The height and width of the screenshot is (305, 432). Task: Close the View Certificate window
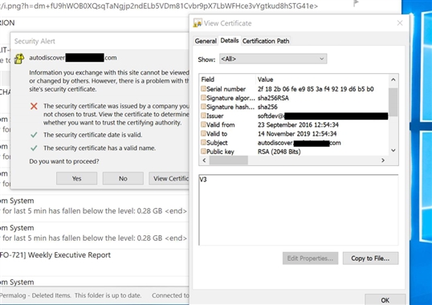[x=400, y=23]
